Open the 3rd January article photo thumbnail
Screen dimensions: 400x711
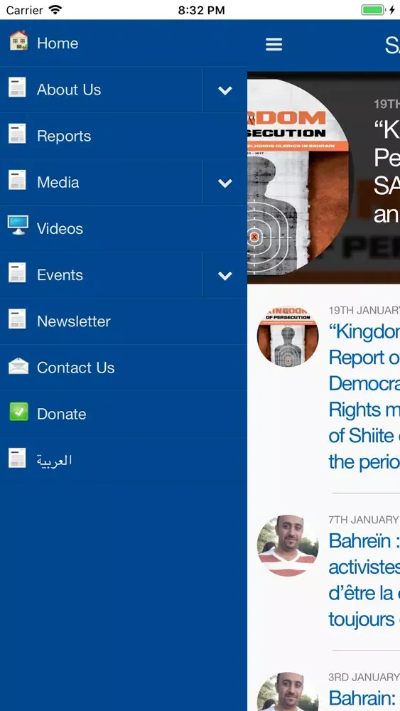click(288, 692)
